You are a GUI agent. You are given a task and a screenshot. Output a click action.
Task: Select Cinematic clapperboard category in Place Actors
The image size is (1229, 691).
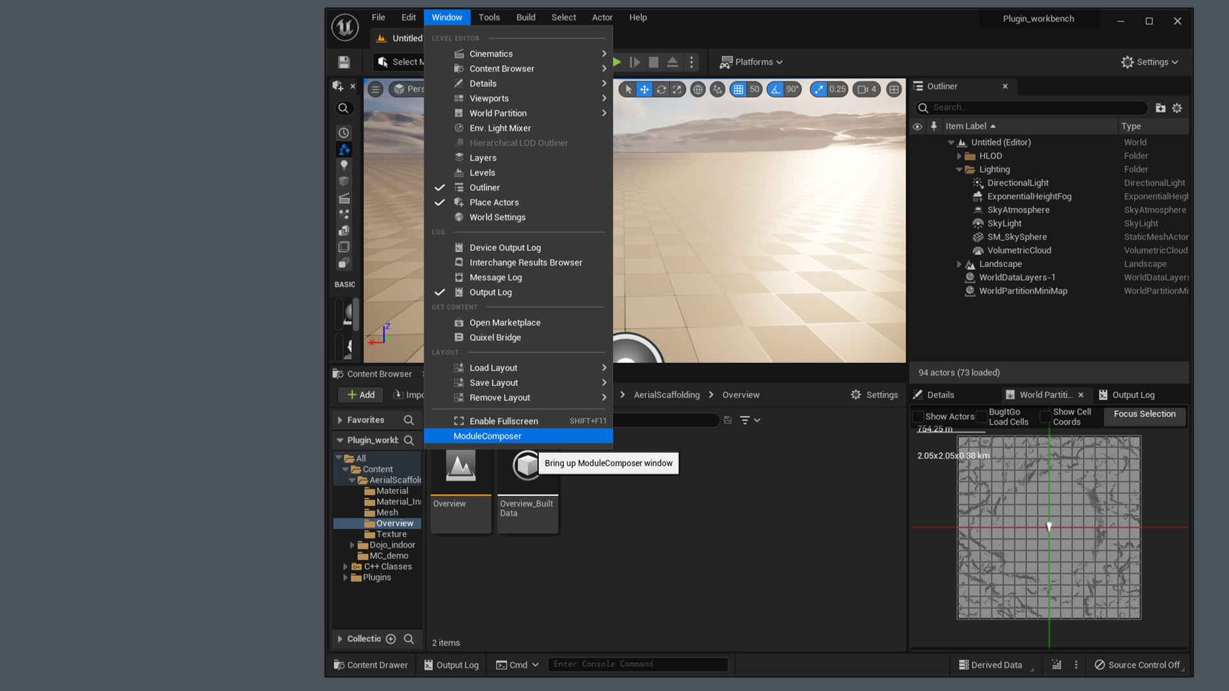pos(344,198)
